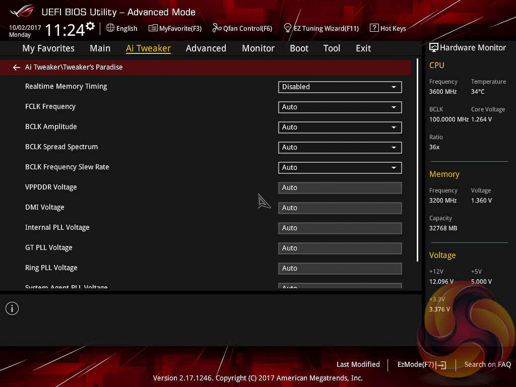This screenshot has width=516, height=387.
Task: Click the back arrow to Ai Tweaker
Action: pyautogui.click(x=17, y=68)
